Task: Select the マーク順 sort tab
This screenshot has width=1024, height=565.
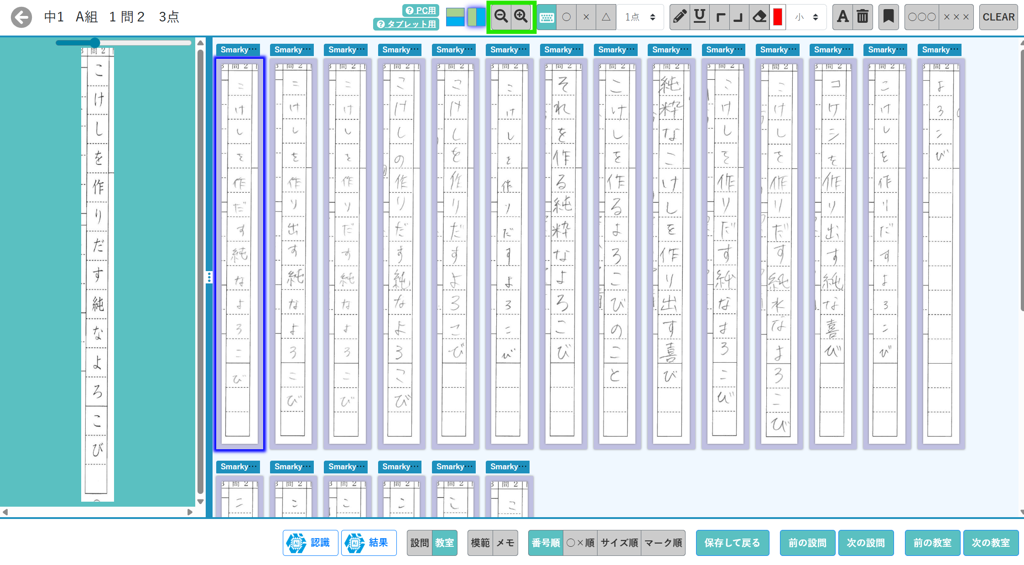Action: click(x=663, y=543)
